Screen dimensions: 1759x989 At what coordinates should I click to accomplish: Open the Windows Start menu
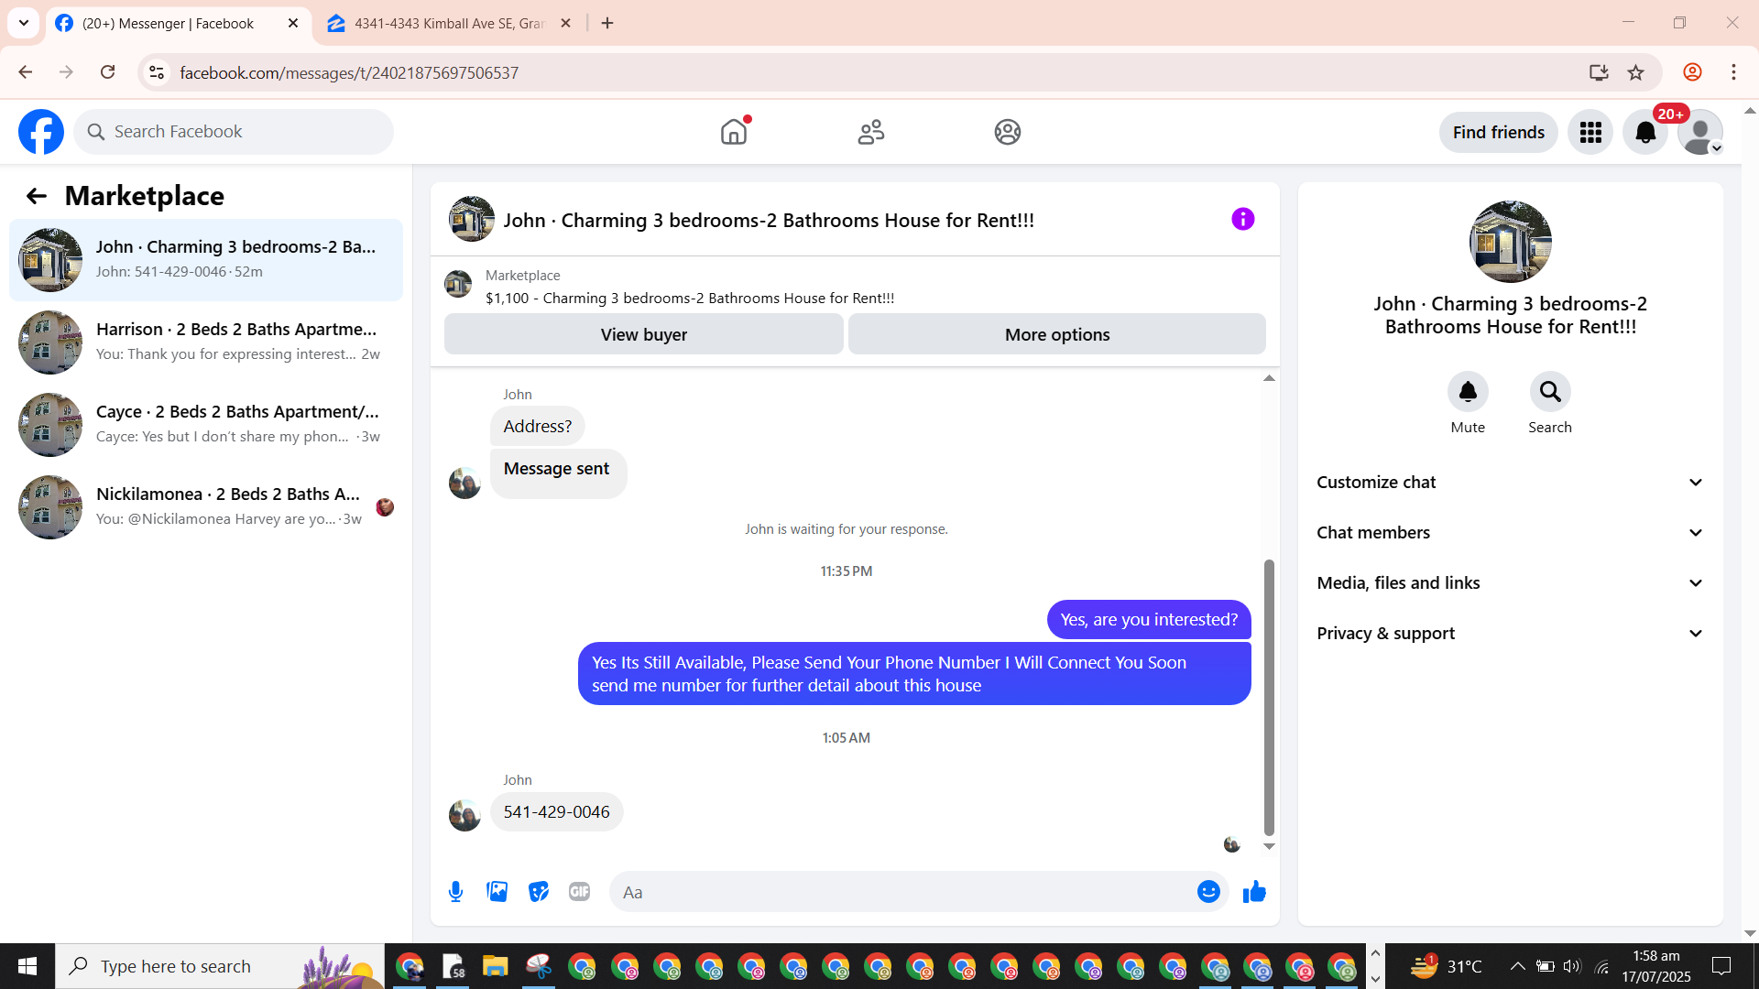(x=27, y=966)
